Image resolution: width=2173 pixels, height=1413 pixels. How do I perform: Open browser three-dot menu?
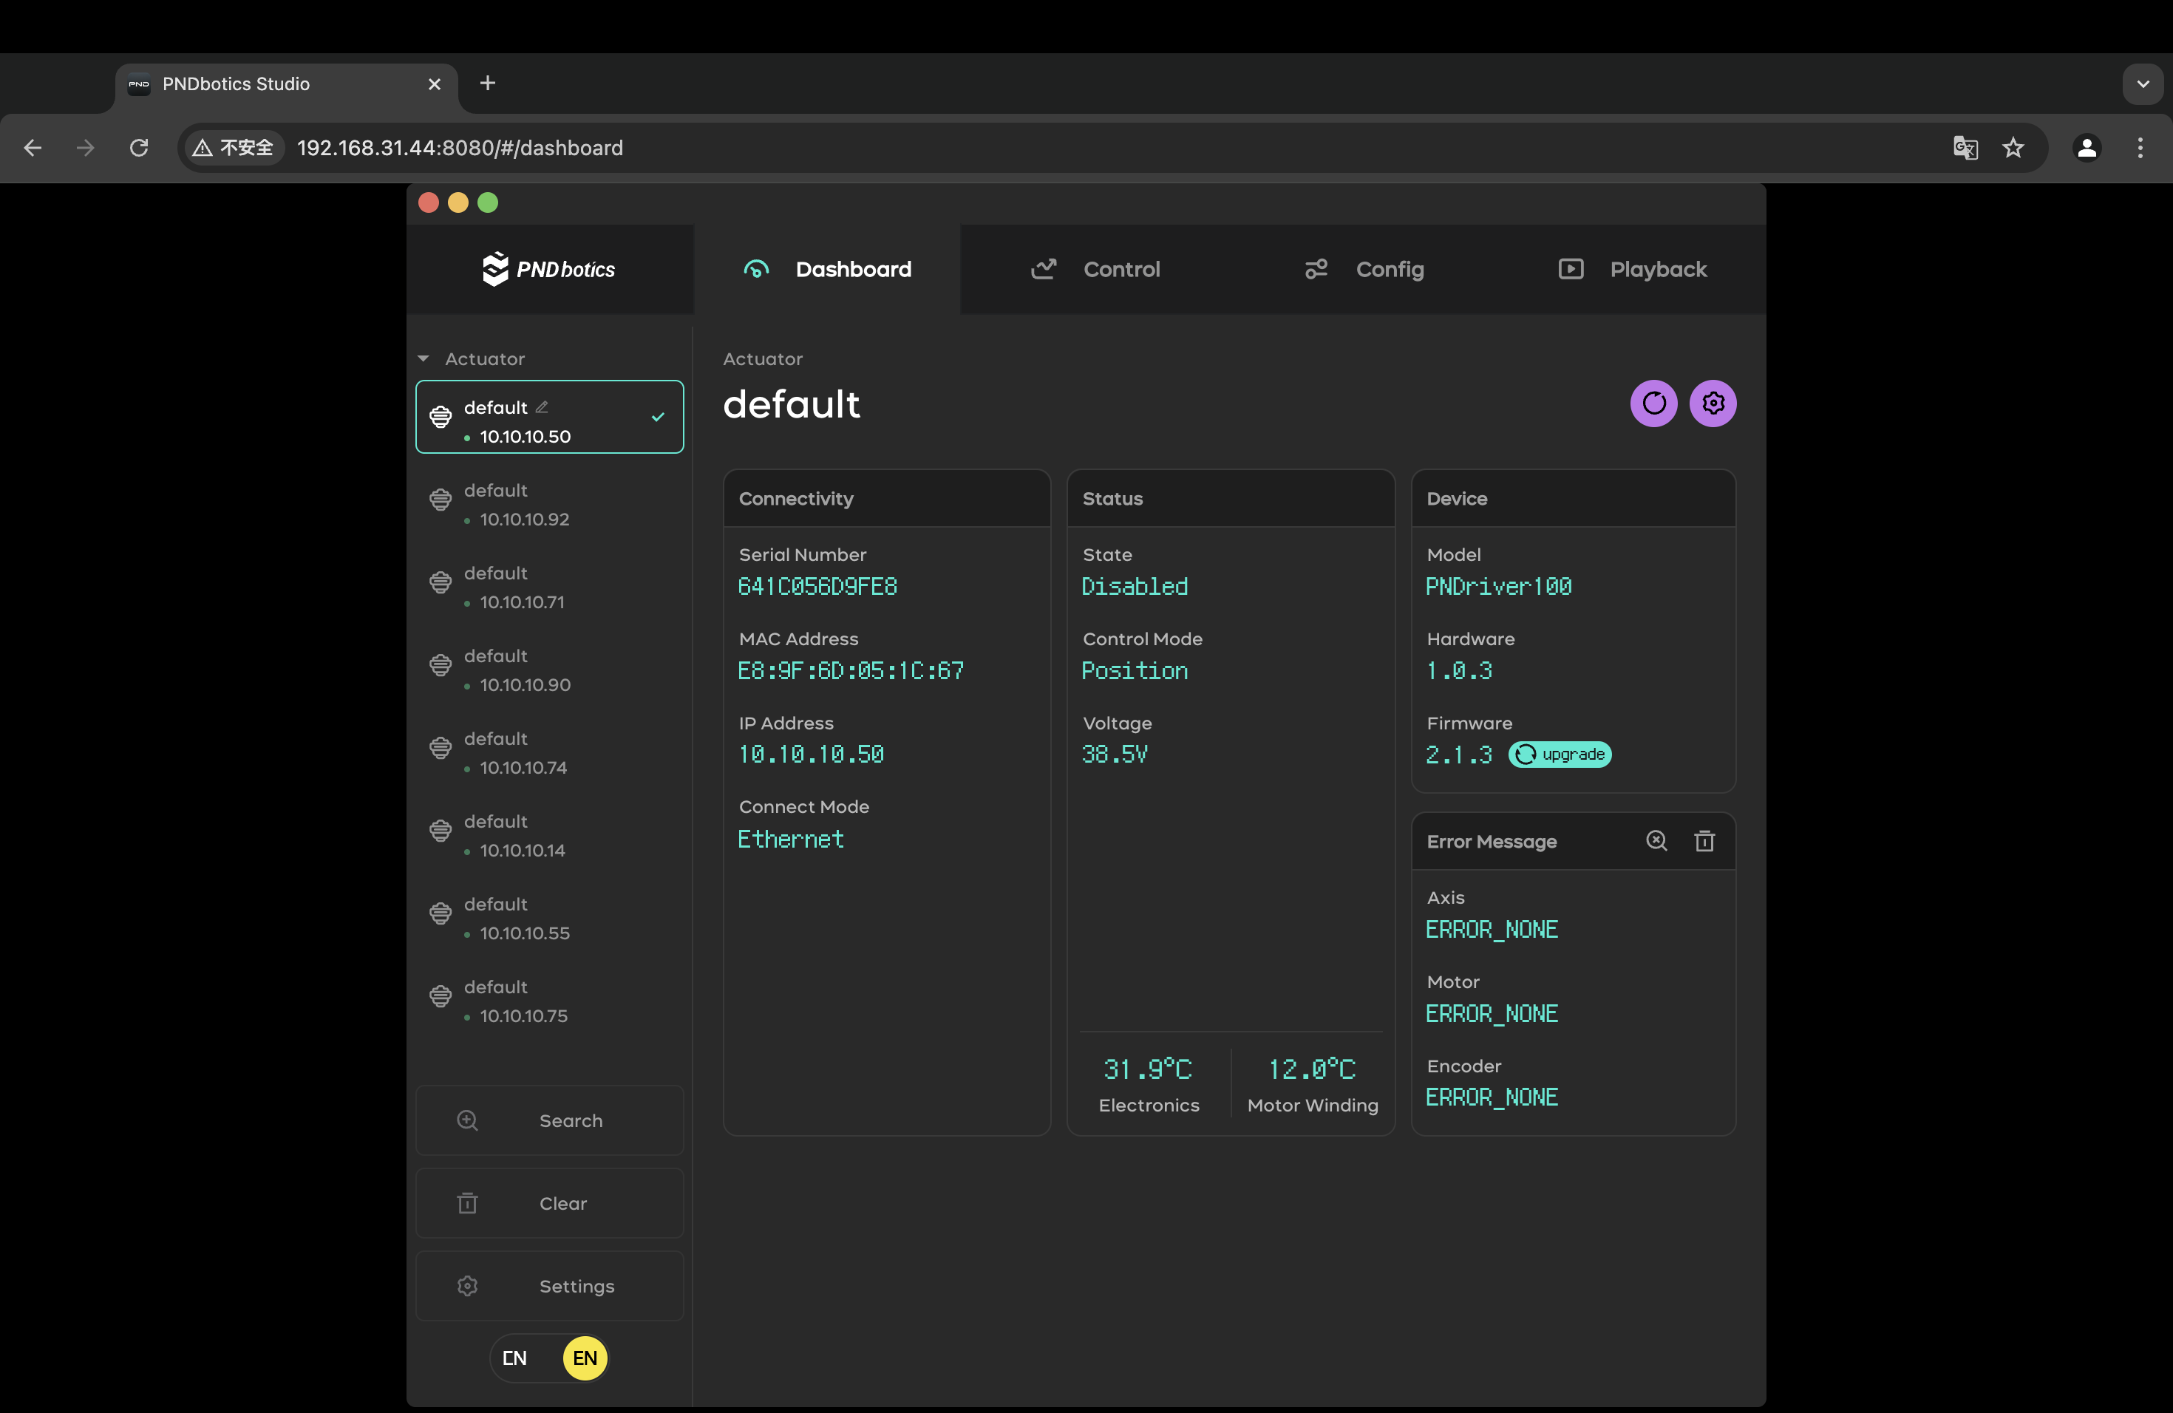tap(2140, 148)
